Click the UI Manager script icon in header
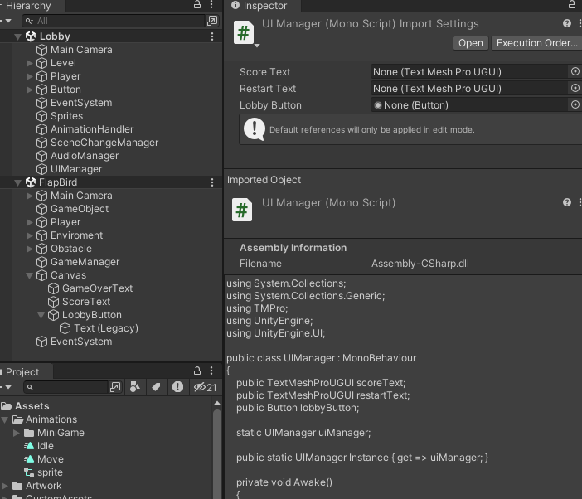This screenshot has height=499, width=582. point(244,32)
